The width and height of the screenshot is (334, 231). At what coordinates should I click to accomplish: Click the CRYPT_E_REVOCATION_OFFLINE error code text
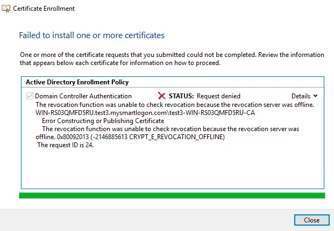(177, 137)
